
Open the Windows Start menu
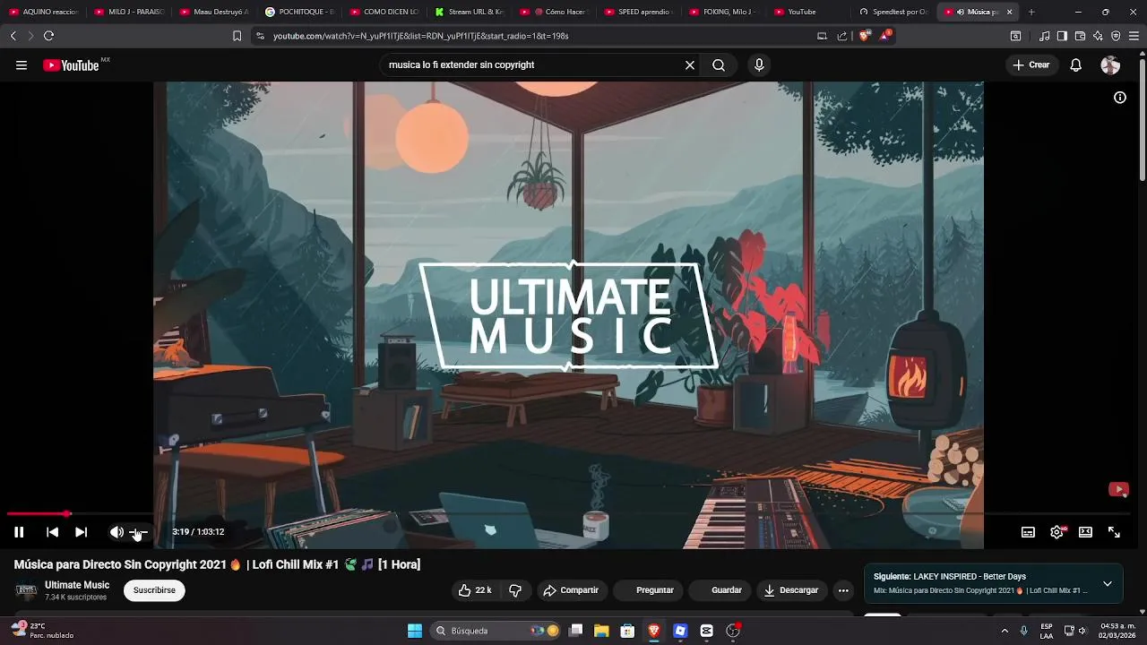(415, 631)
